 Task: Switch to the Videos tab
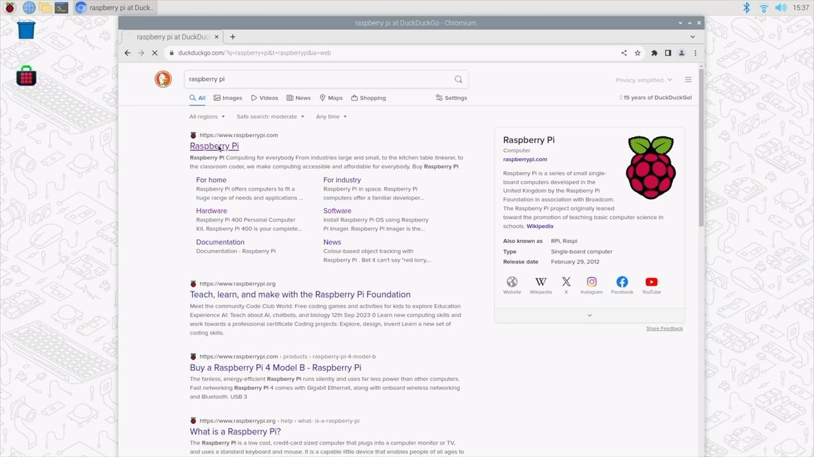(265, 98)
